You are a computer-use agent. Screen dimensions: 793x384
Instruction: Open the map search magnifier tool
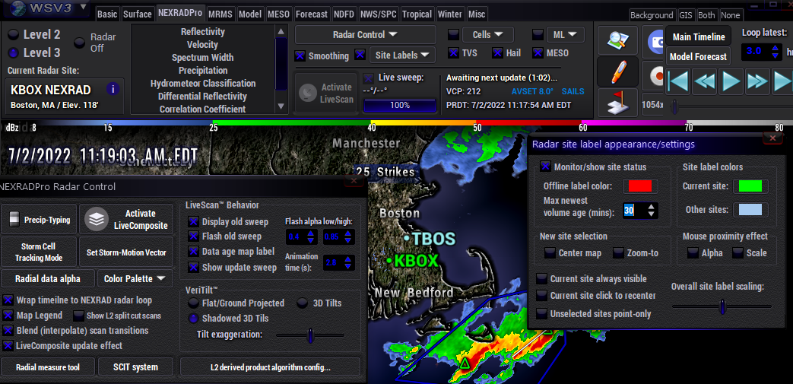click(617, 42)
